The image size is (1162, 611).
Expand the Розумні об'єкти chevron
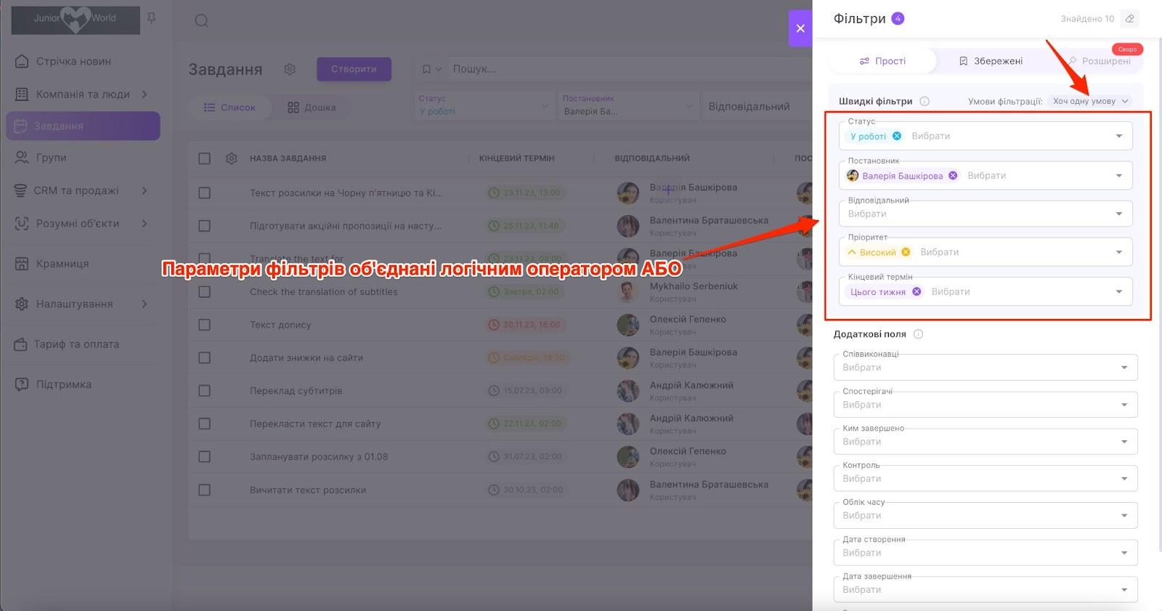pos(145,224)
